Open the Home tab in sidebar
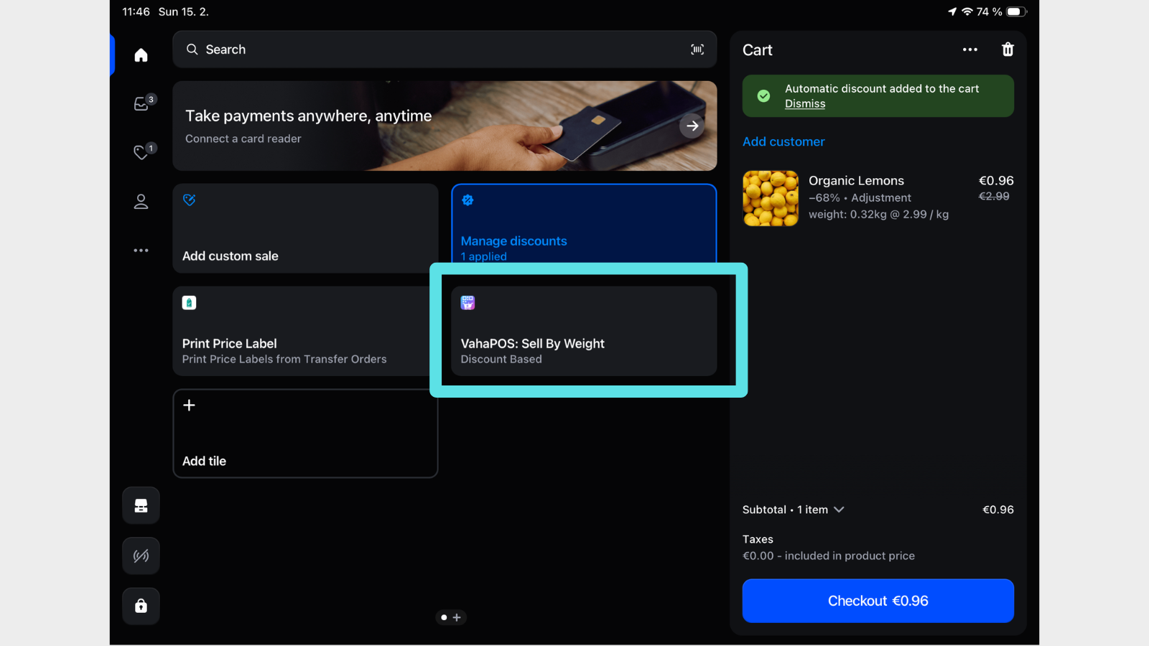This screenshot has height=646, width=1149. pos(141,55)
